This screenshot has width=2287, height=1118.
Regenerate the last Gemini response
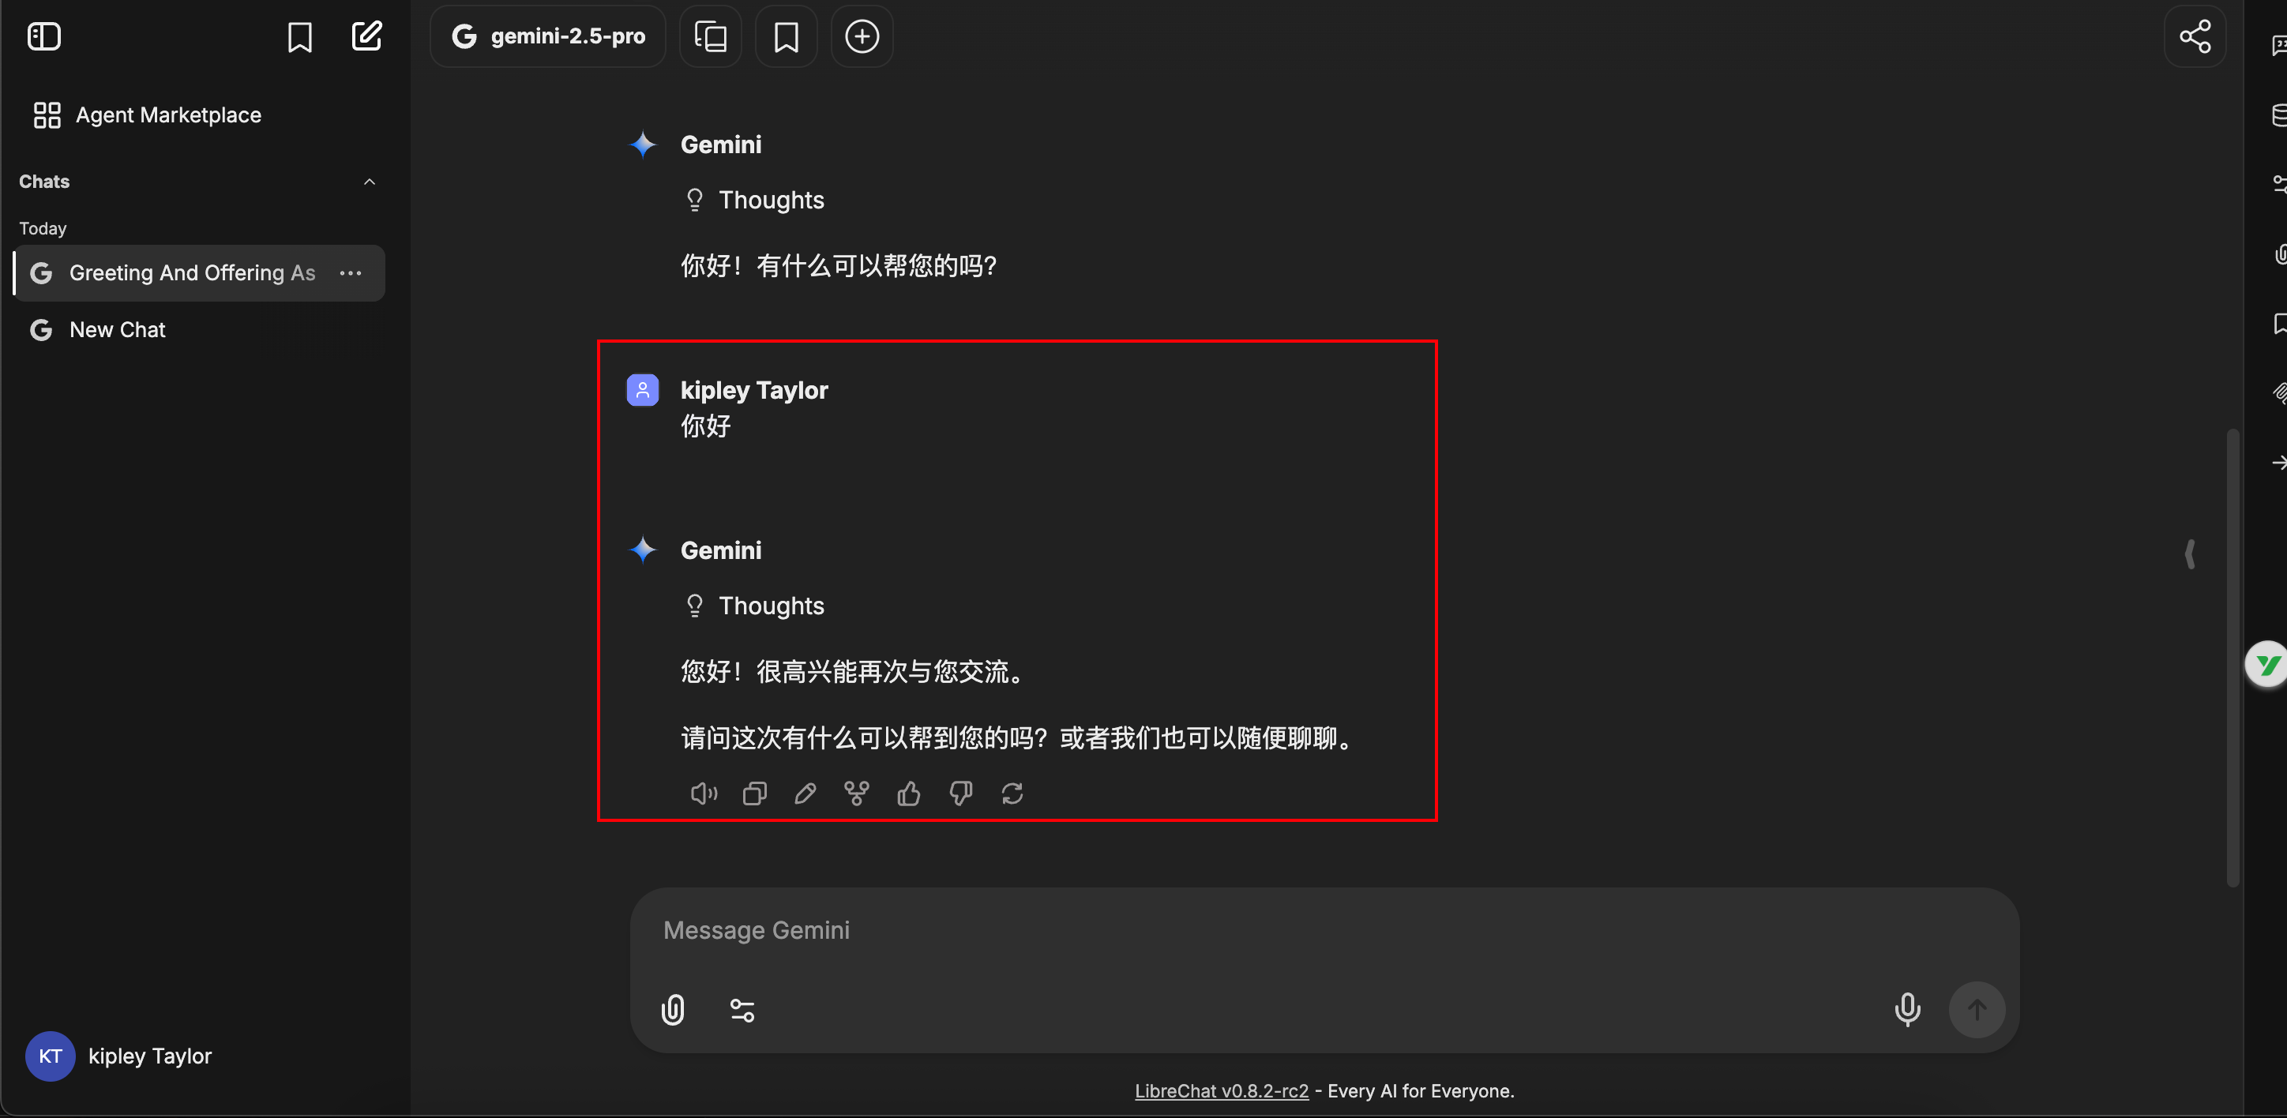1012,793
